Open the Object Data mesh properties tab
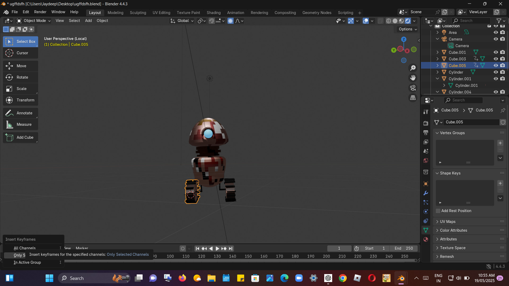This screenshot has height=286, width=509. [x=426, y=230]
